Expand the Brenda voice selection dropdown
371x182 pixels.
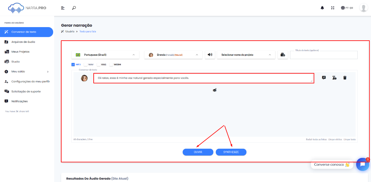point(173,55)
